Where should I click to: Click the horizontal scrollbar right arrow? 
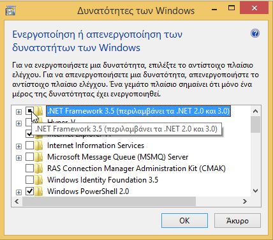245,201
